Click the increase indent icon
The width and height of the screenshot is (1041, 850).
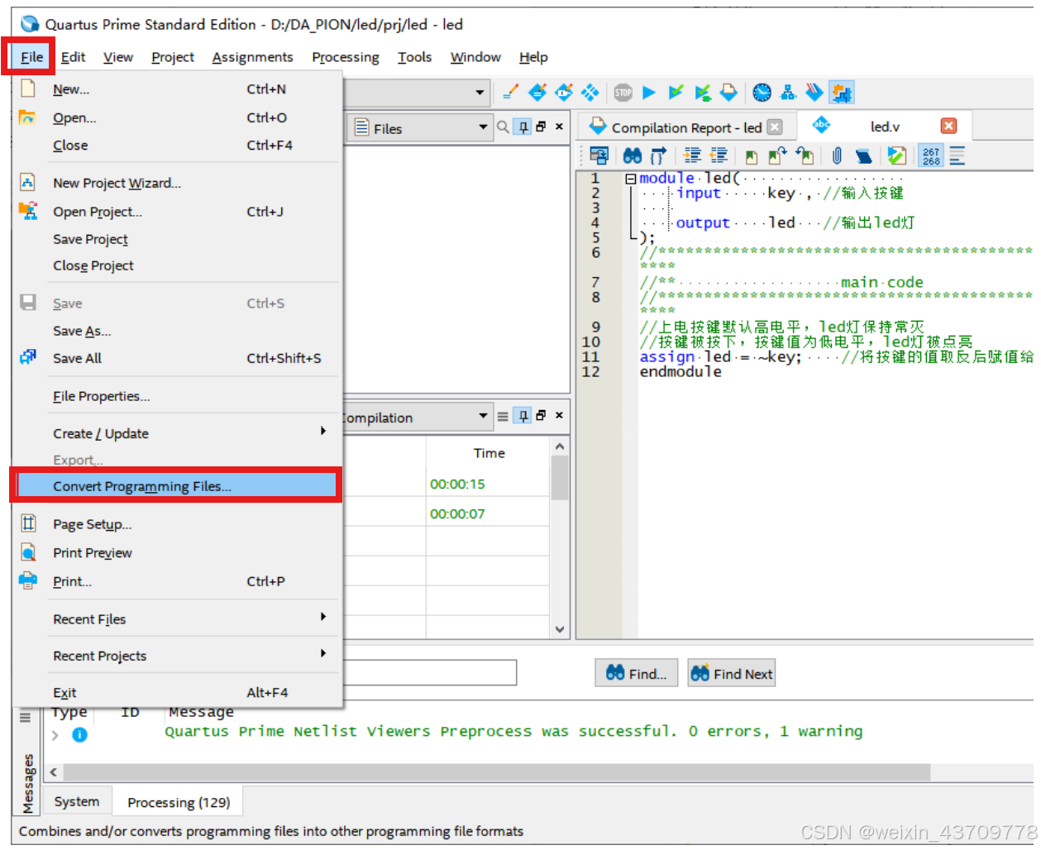coord(692,155)
